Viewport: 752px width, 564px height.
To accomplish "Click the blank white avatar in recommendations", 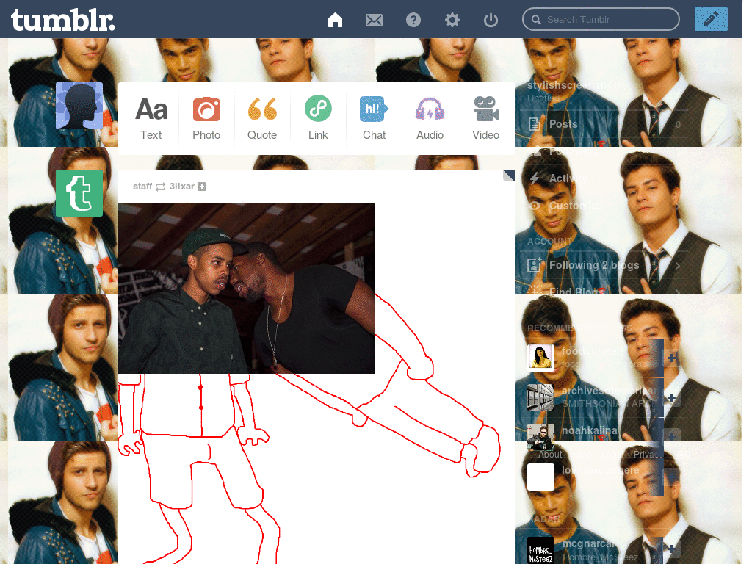I will tap(540, 477).
